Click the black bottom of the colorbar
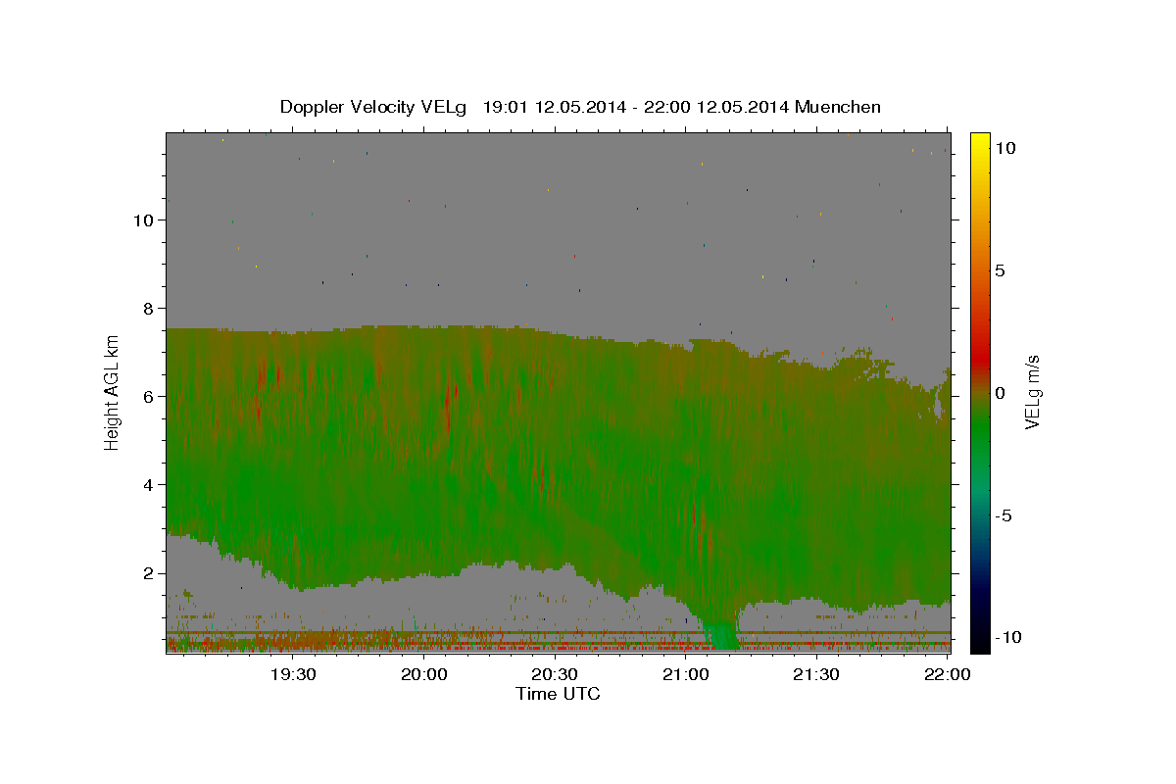 980,642
